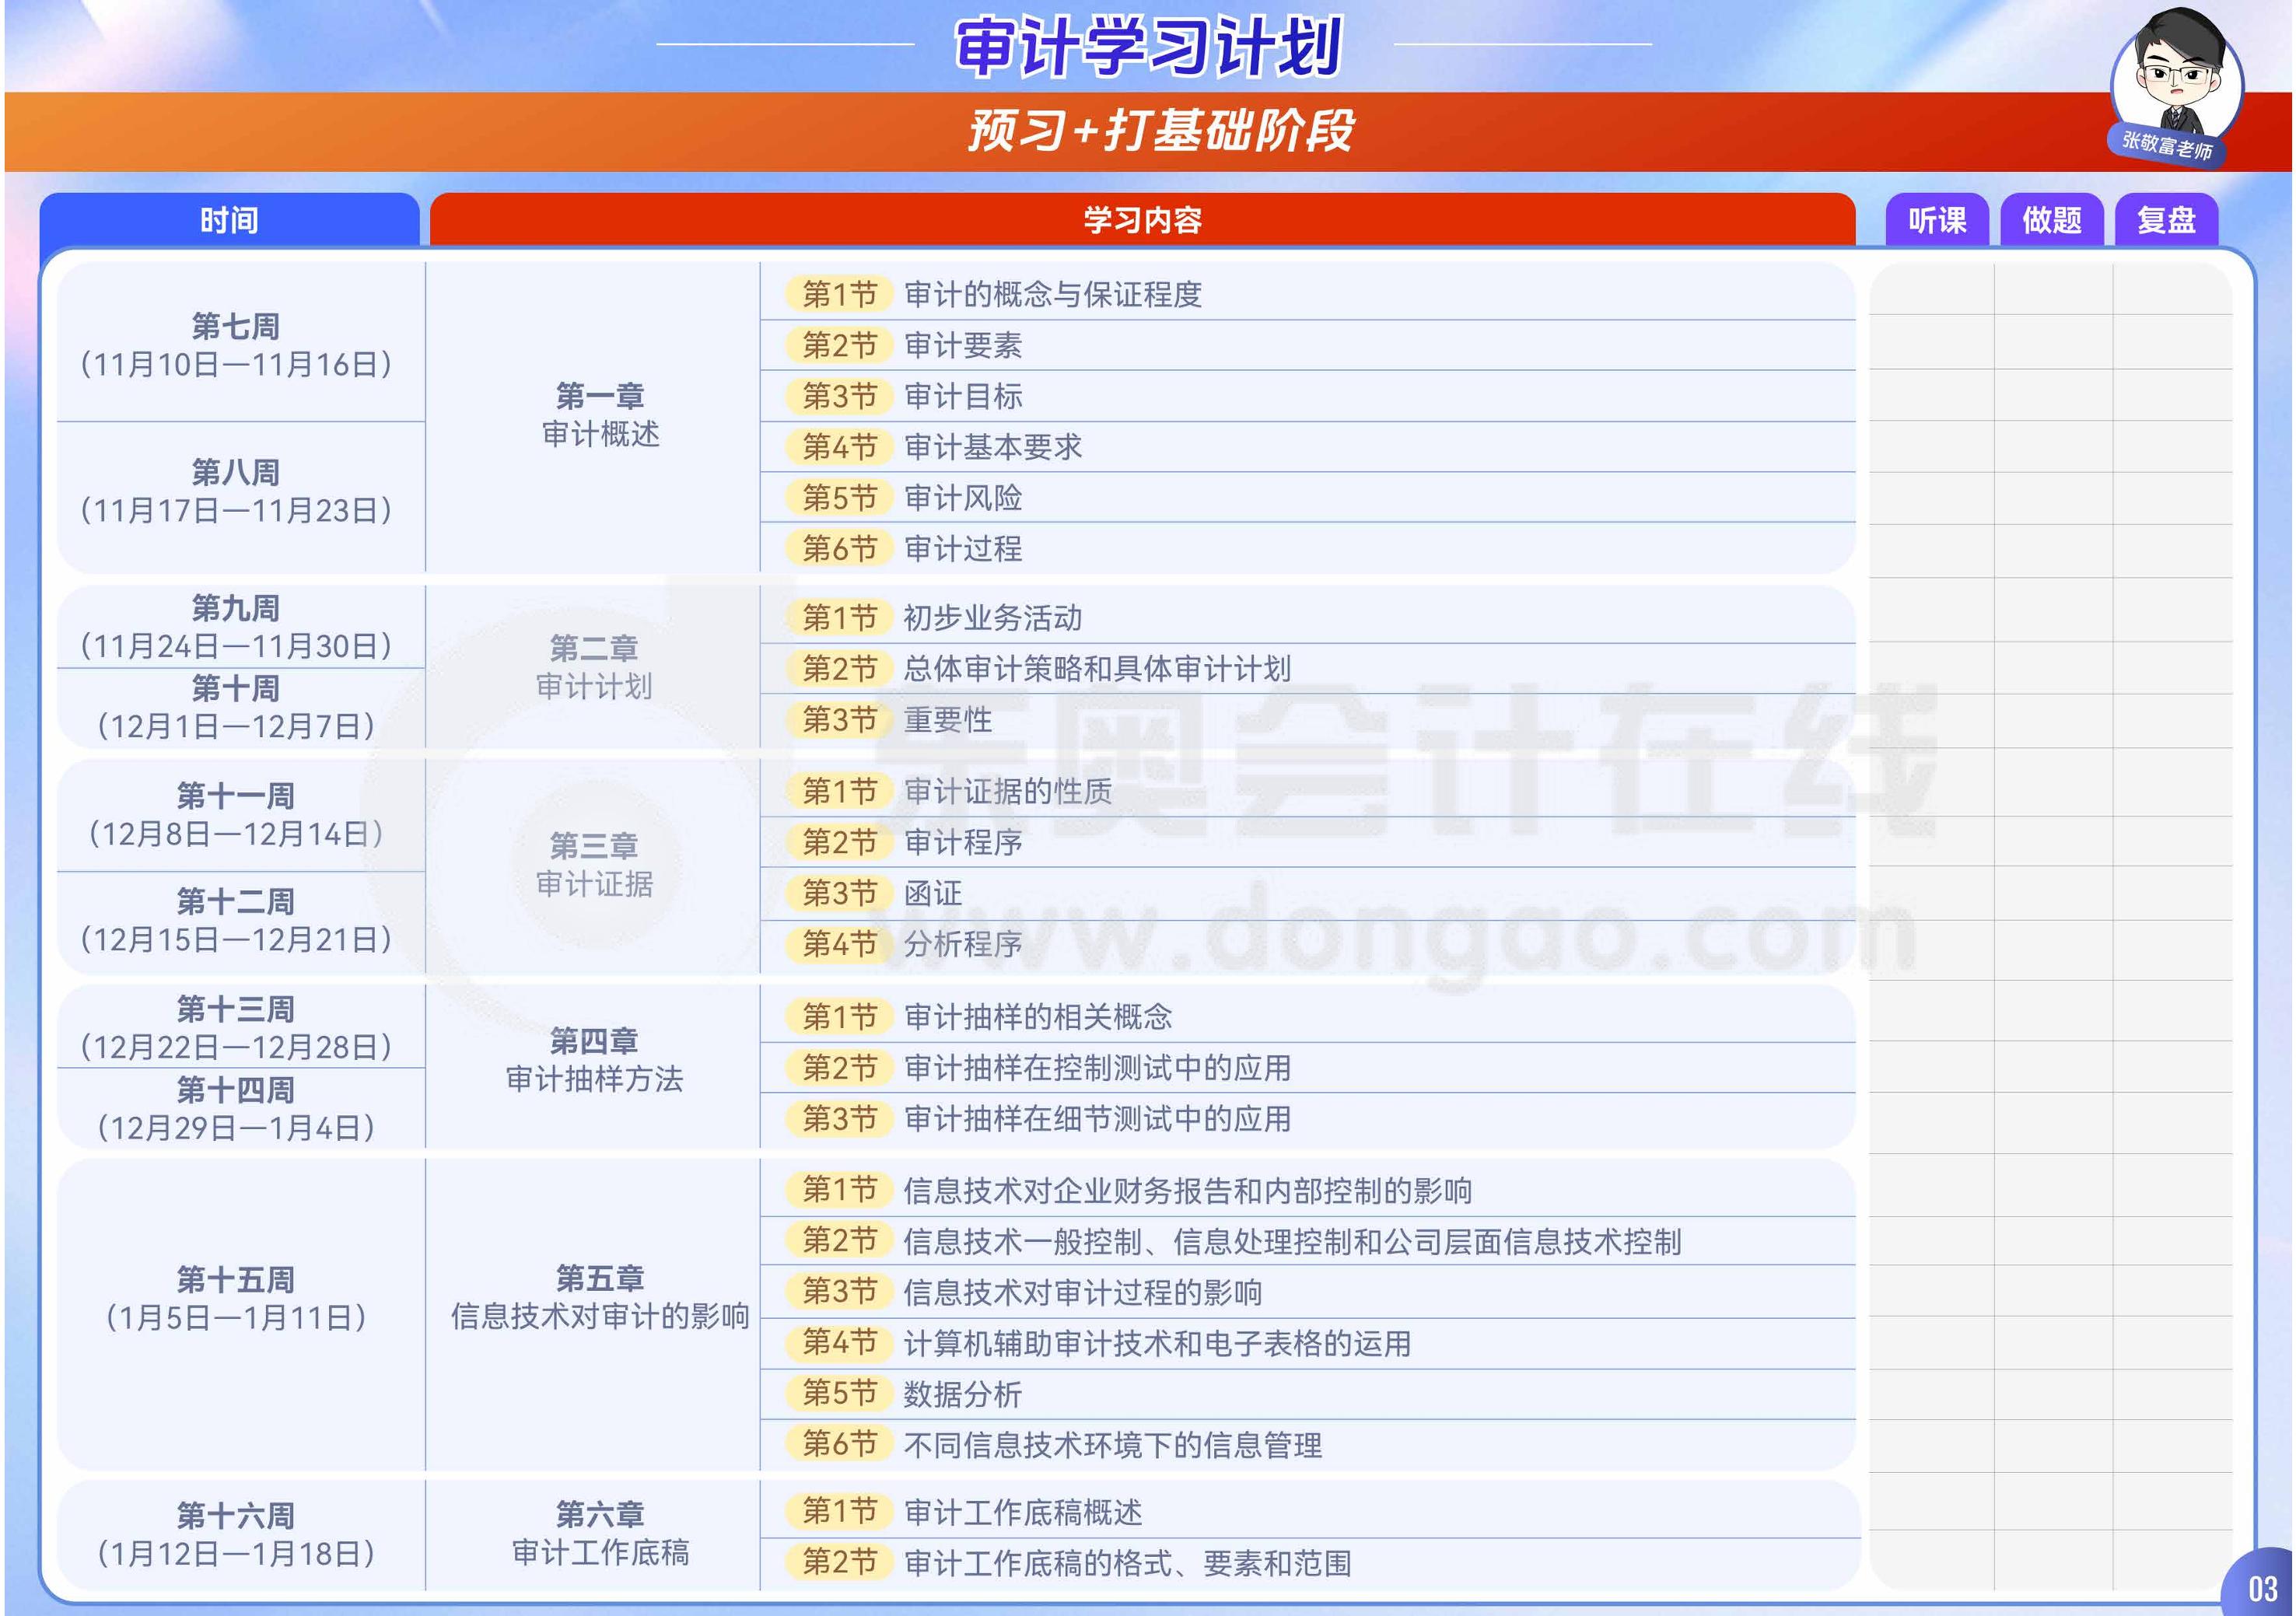
Task: Click the 听课 header button
Action: [x=1937, y=220]
